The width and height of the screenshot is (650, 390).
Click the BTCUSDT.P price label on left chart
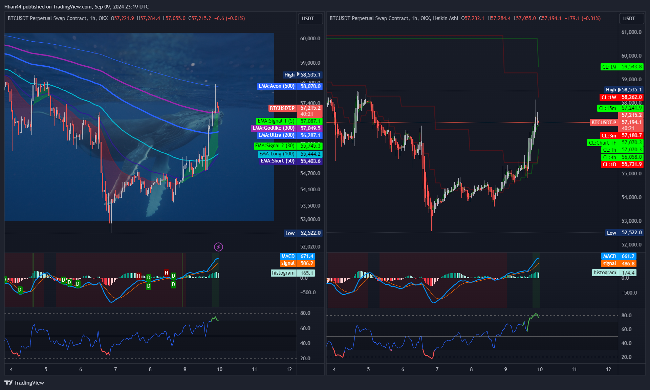pos(282,108)
